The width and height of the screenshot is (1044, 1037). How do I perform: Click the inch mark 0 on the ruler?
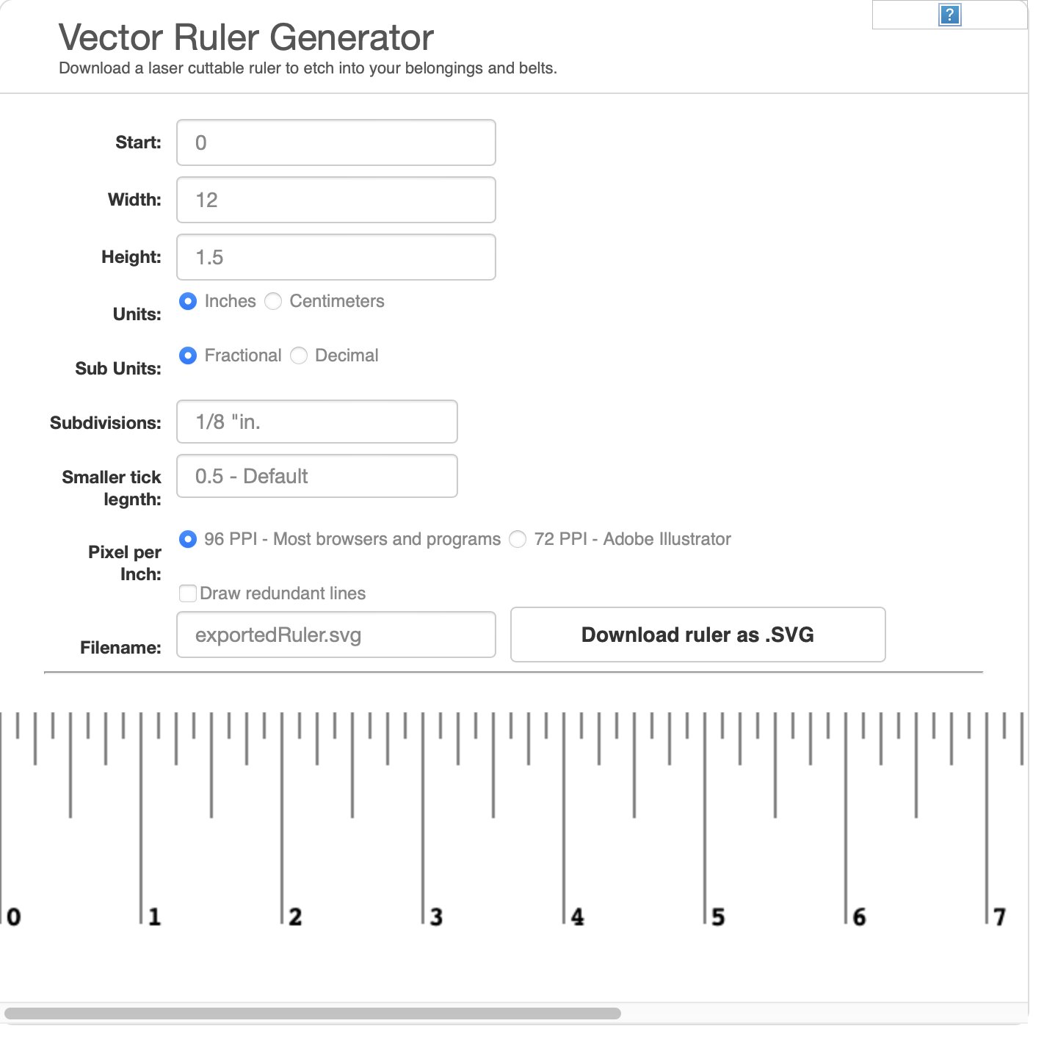pyautogui.click(x=12, y=916)
